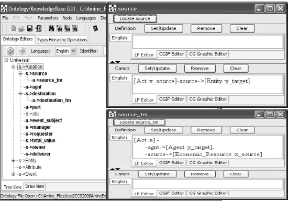Collapse the s->source node

pos(20,73)
